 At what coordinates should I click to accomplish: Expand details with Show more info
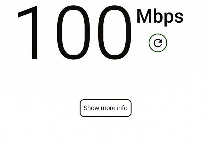105,108
